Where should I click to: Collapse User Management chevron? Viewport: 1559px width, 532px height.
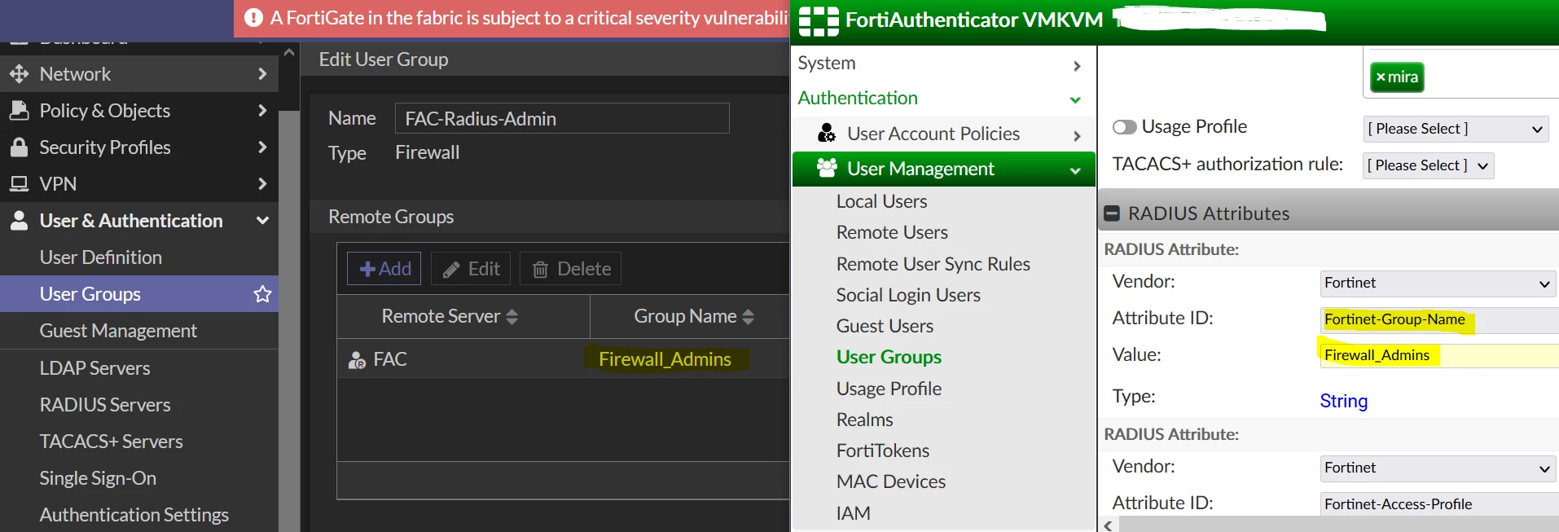pyautogui.click(x=1075, y=170)
